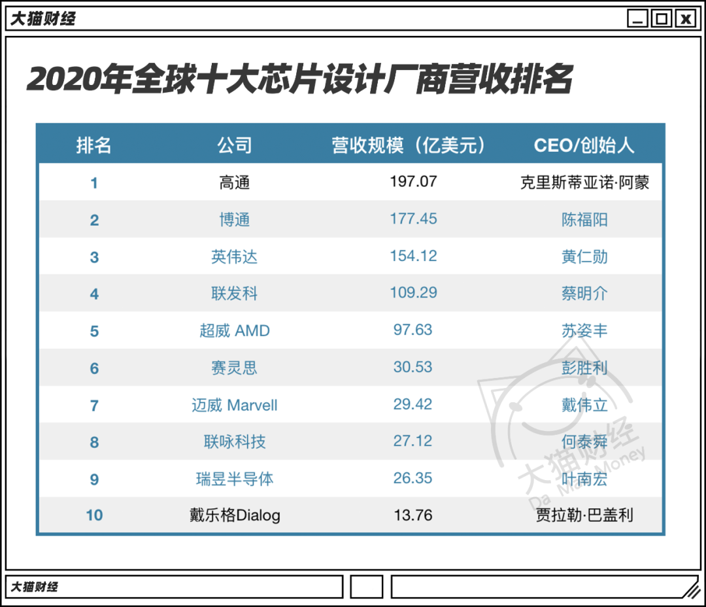Select the company name 高通
Image resolution: width=706 pixels, height=607 pixels.
click(235, 182)
